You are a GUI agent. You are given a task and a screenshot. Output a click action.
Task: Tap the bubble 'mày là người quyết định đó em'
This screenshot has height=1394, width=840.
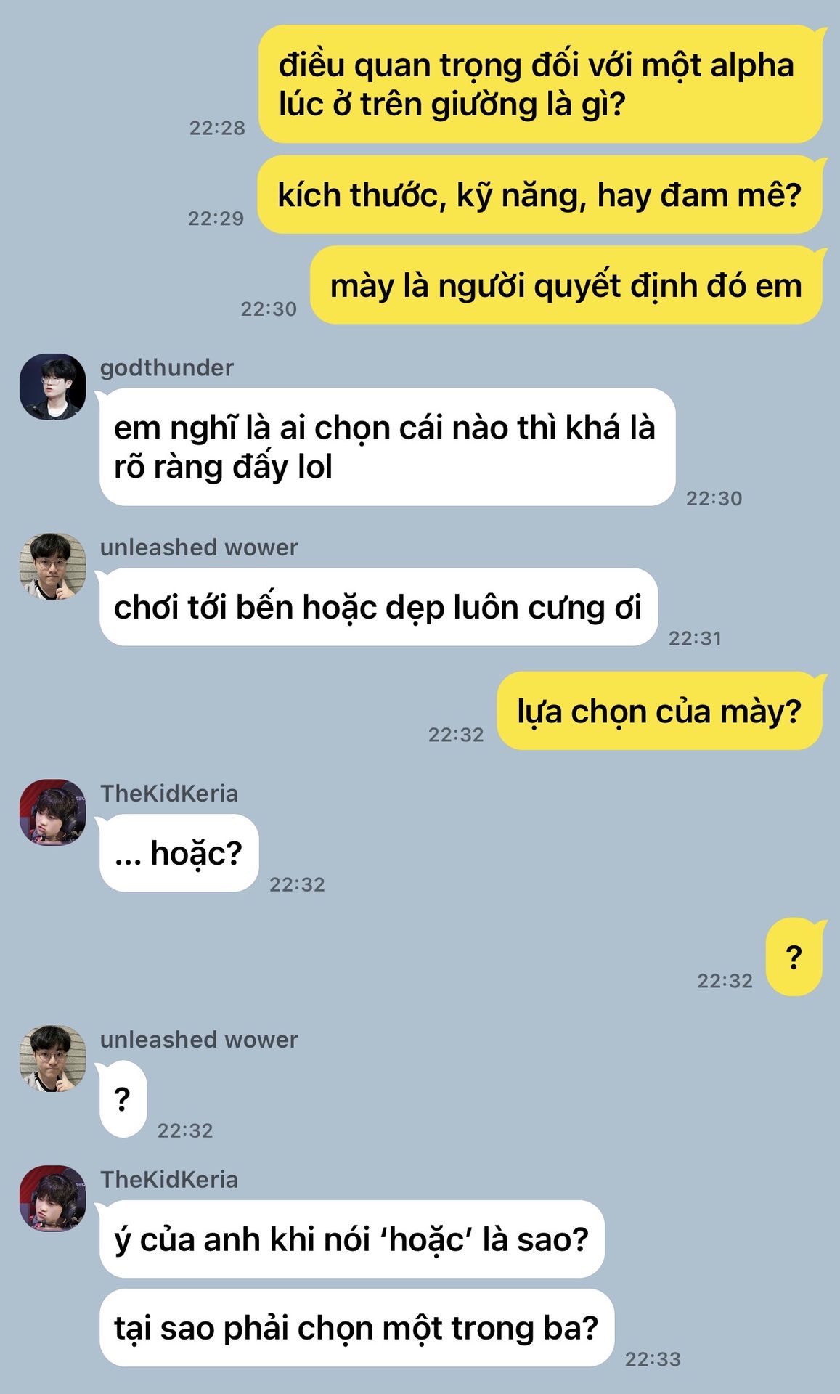tap(566, 285)
